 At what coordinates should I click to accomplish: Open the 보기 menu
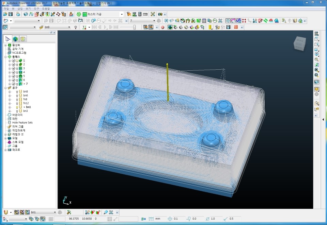(28, 8)
